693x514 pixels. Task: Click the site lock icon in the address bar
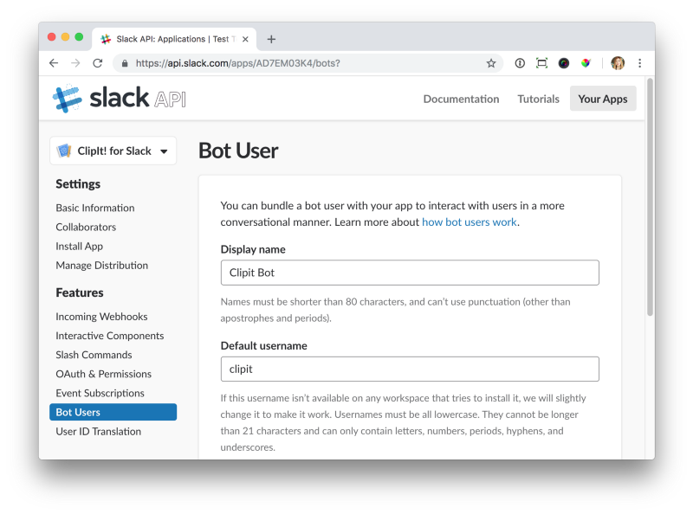pyautogui.click(x=125, y=63)
